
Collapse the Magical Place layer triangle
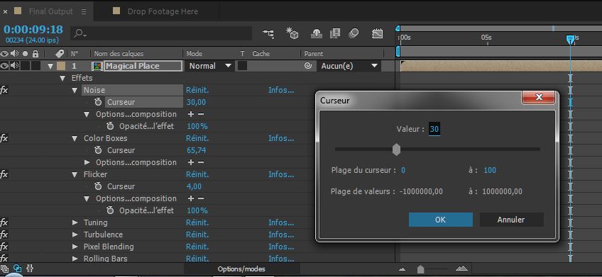coord(50,67)
